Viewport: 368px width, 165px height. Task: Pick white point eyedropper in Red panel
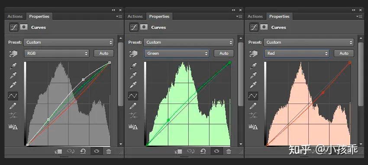(x=253, y=84)
